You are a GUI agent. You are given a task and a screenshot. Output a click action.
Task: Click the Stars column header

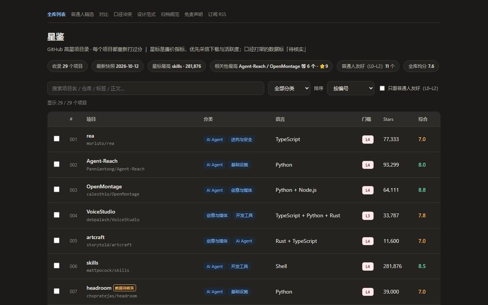[x=388, y=119]
